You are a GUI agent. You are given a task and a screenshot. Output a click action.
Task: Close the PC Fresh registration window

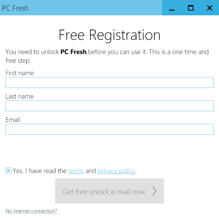[210, 8]
